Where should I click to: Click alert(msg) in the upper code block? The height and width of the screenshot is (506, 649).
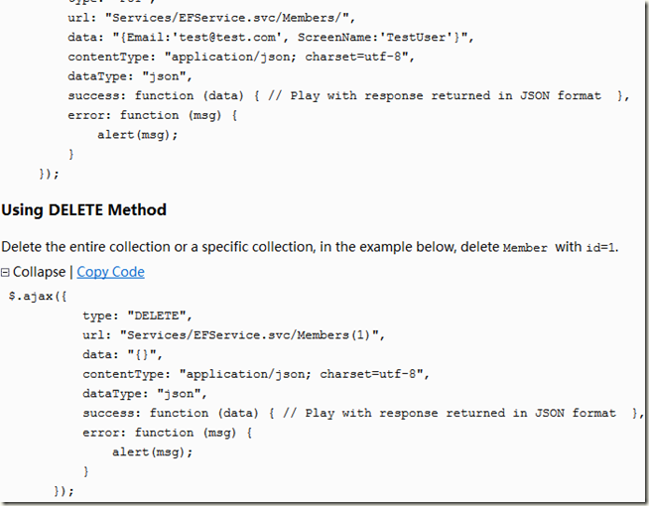tap(137, 134)
